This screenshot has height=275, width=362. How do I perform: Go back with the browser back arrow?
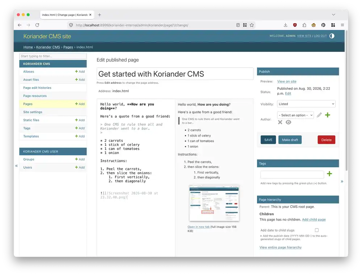pos(20,25)
